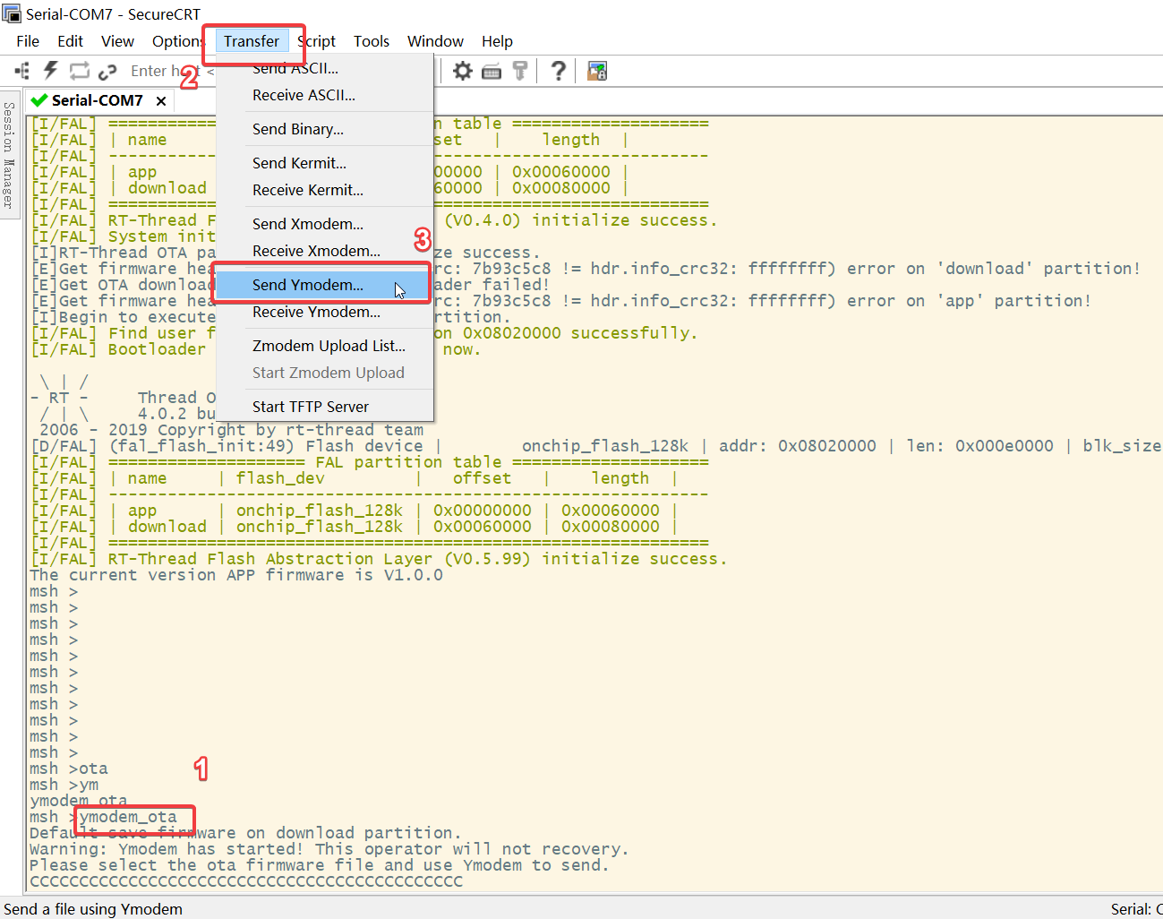Viewport: 1163px width, 919px height.
Task: Select the Serial-COM7 tab
Action: [98, 100]
